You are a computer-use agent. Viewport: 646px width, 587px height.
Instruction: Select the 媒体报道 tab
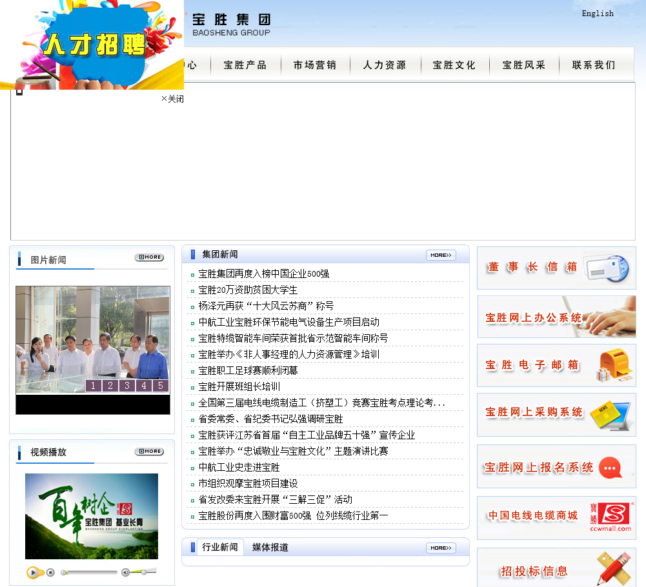270,548
